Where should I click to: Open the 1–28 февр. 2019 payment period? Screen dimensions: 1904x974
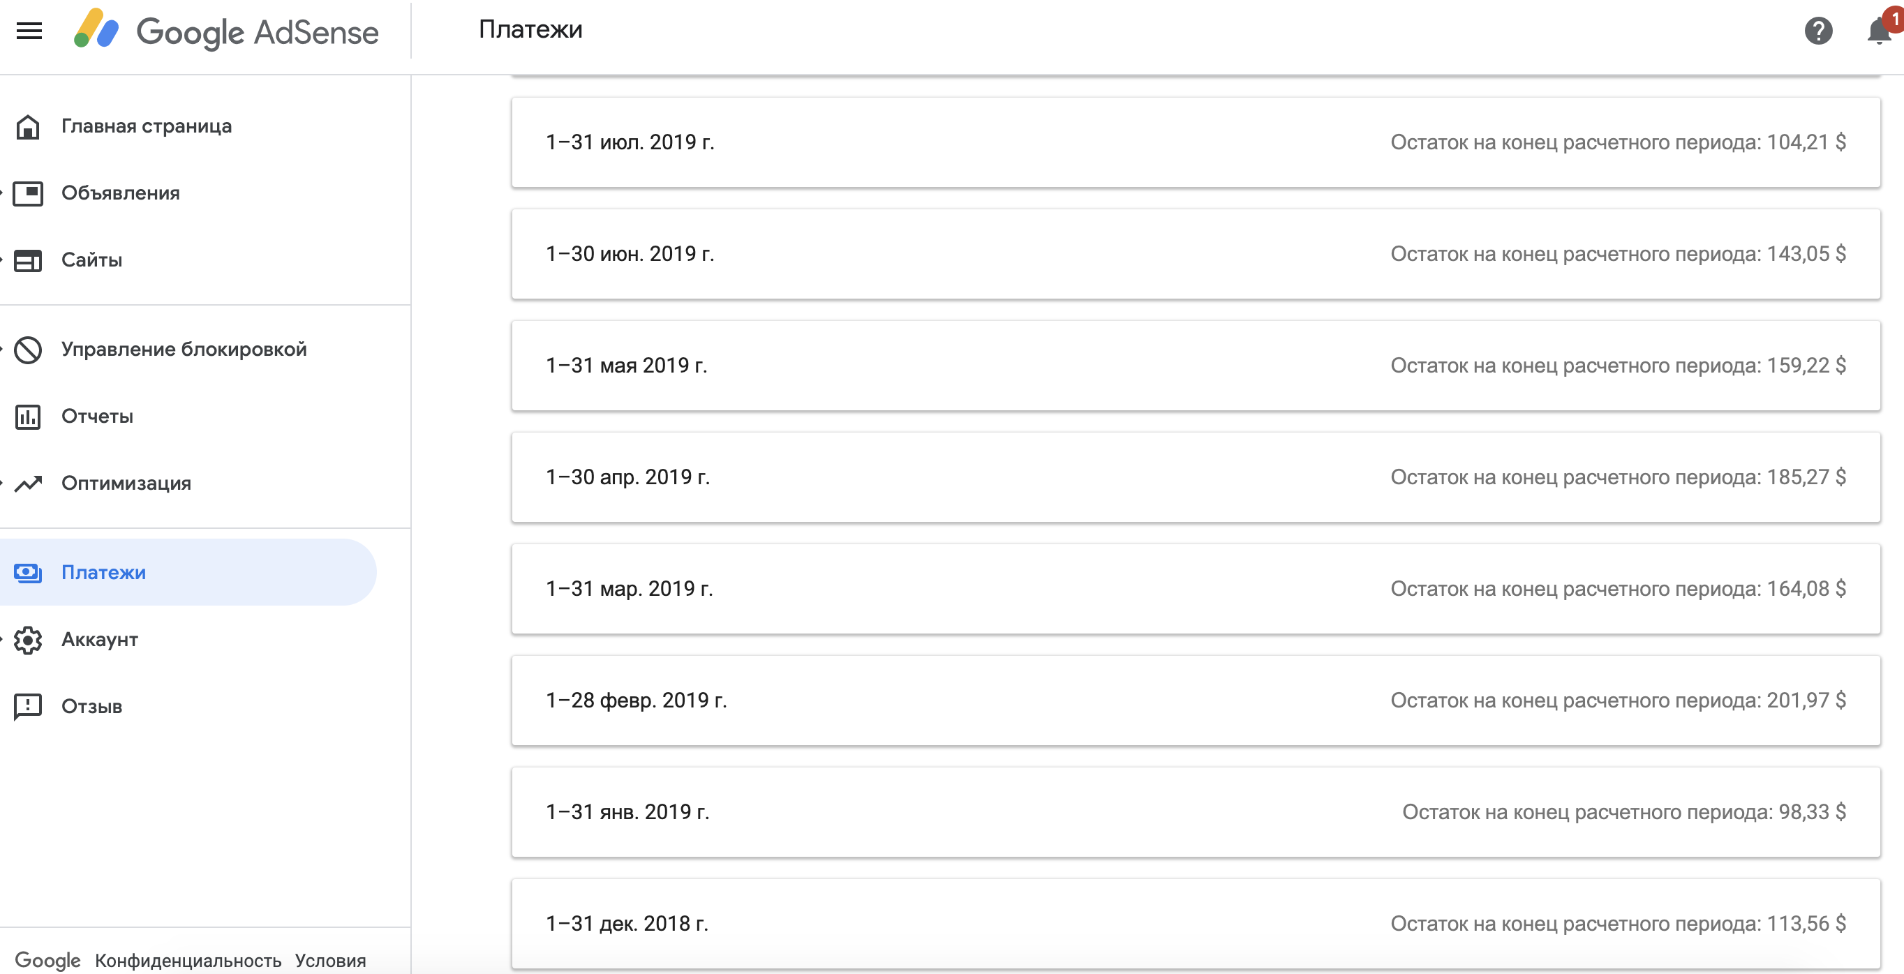point(1195,700)
